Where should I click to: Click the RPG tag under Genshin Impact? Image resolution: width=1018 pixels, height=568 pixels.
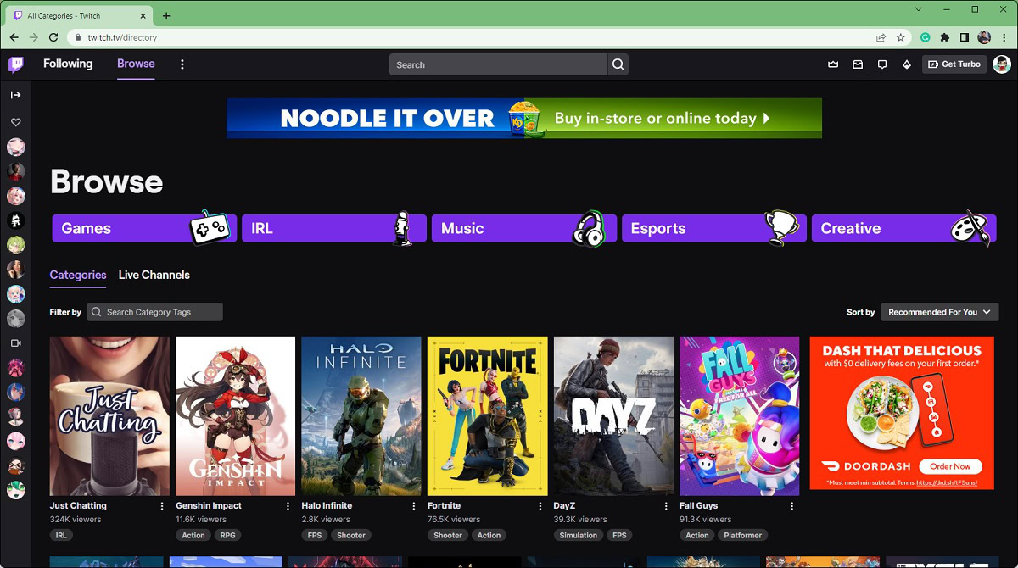coord(228,535)
